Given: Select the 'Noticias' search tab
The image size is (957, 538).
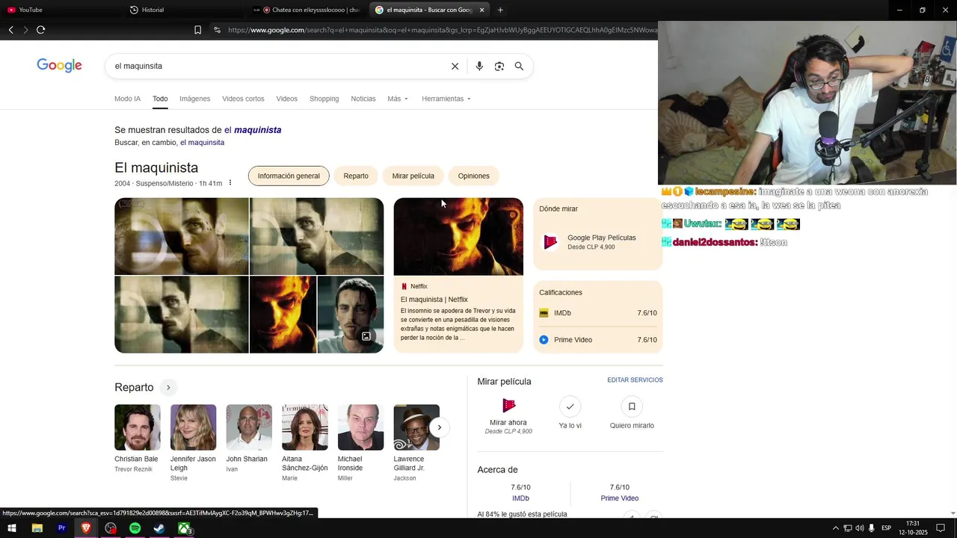Looking at the screenshot, I should pos(363,99).
